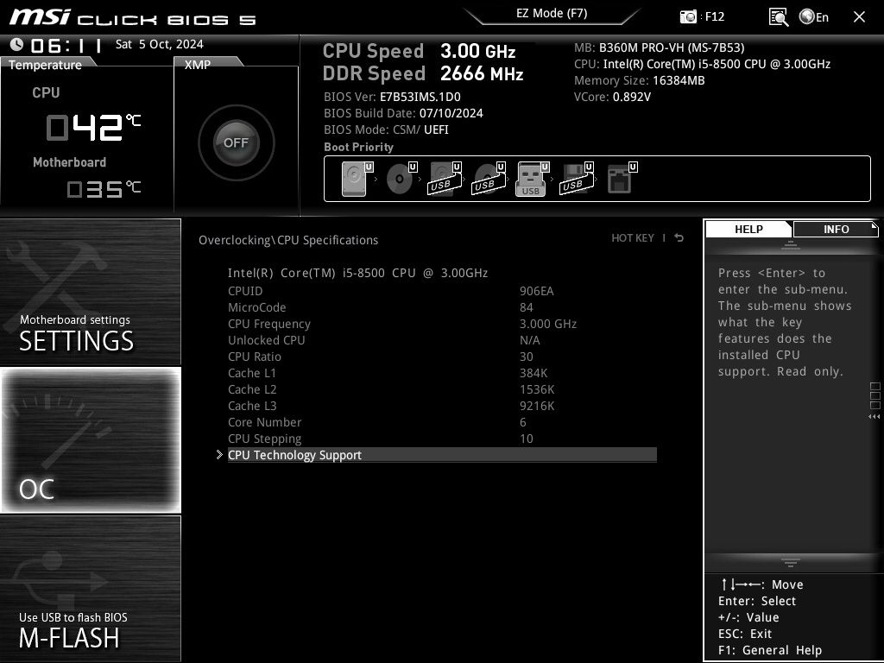Click the clock icon beside the time
The height and width of the screenshot is (663, 884).
pos(16,44)
